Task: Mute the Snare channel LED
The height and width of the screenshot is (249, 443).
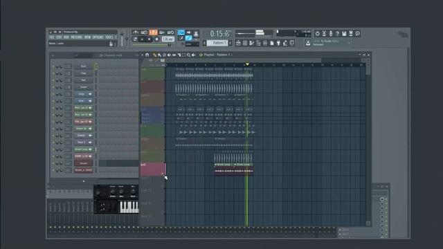Action: click(53, 87)
